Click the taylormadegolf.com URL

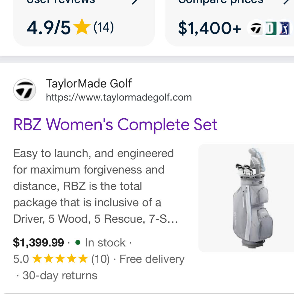(x=119, y=97)
